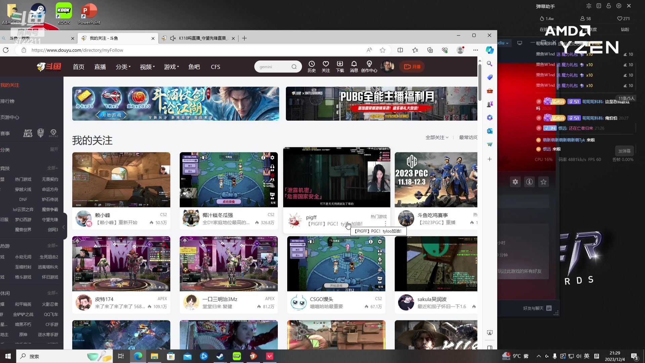Toggle the lock icon in 弹幕助手 panel

coord(609,6)
